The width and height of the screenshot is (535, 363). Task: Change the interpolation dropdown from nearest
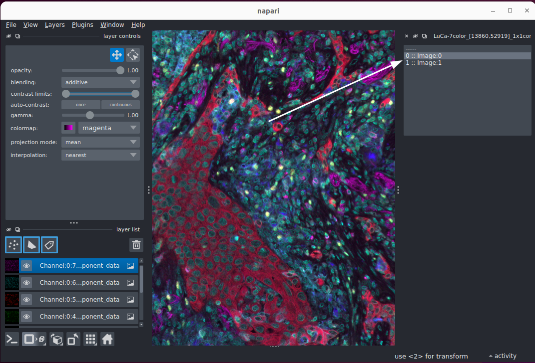pos(100,155)
